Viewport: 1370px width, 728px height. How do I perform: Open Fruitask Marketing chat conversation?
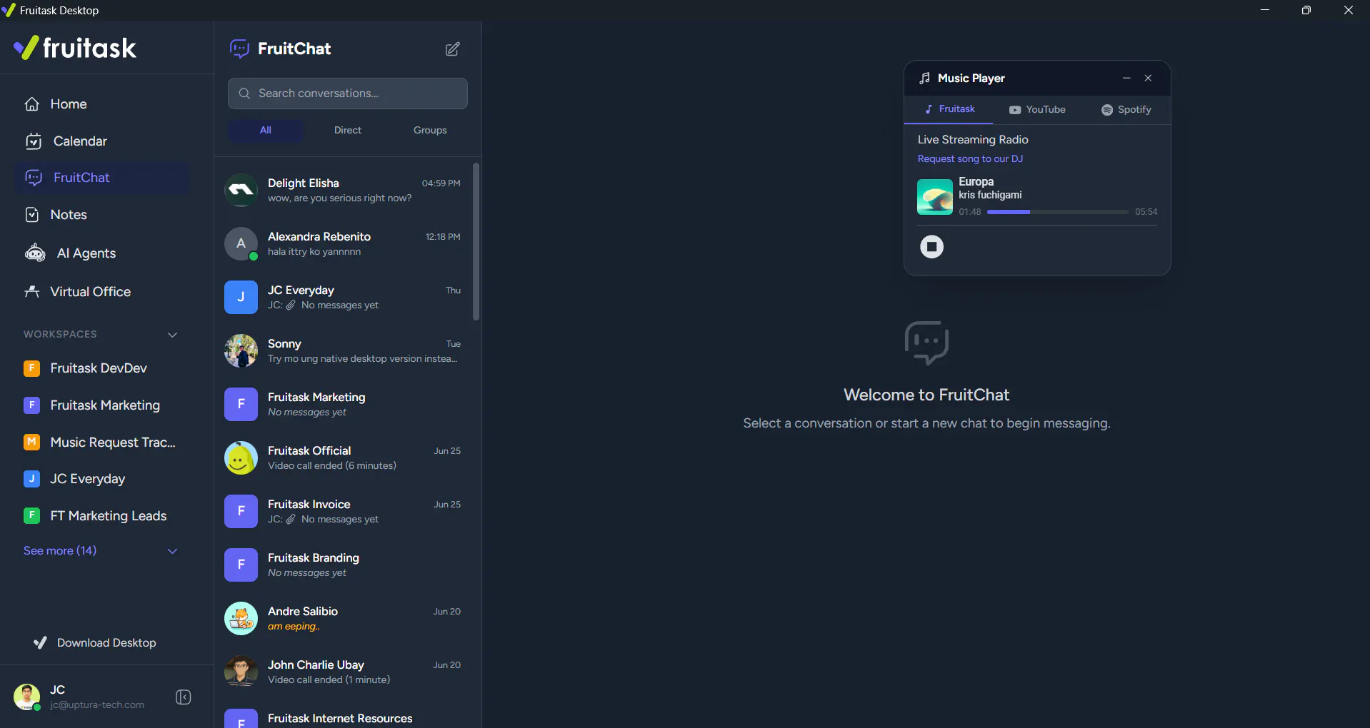(343, 405)
